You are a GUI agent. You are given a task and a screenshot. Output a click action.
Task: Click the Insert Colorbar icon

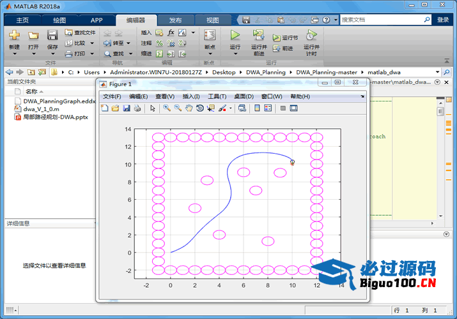point(257,108)
